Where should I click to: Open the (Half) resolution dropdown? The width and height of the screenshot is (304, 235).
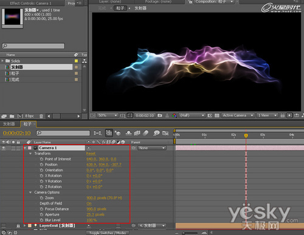tap(192, 115)
